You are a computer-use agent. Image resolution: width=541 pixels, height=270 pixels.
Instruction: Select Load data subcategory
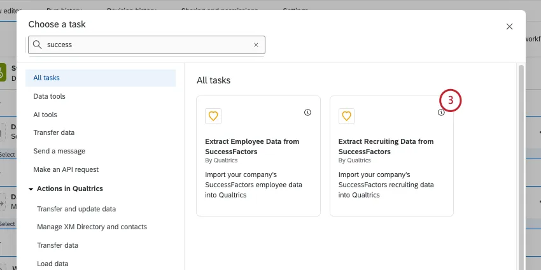coord(53,264)
